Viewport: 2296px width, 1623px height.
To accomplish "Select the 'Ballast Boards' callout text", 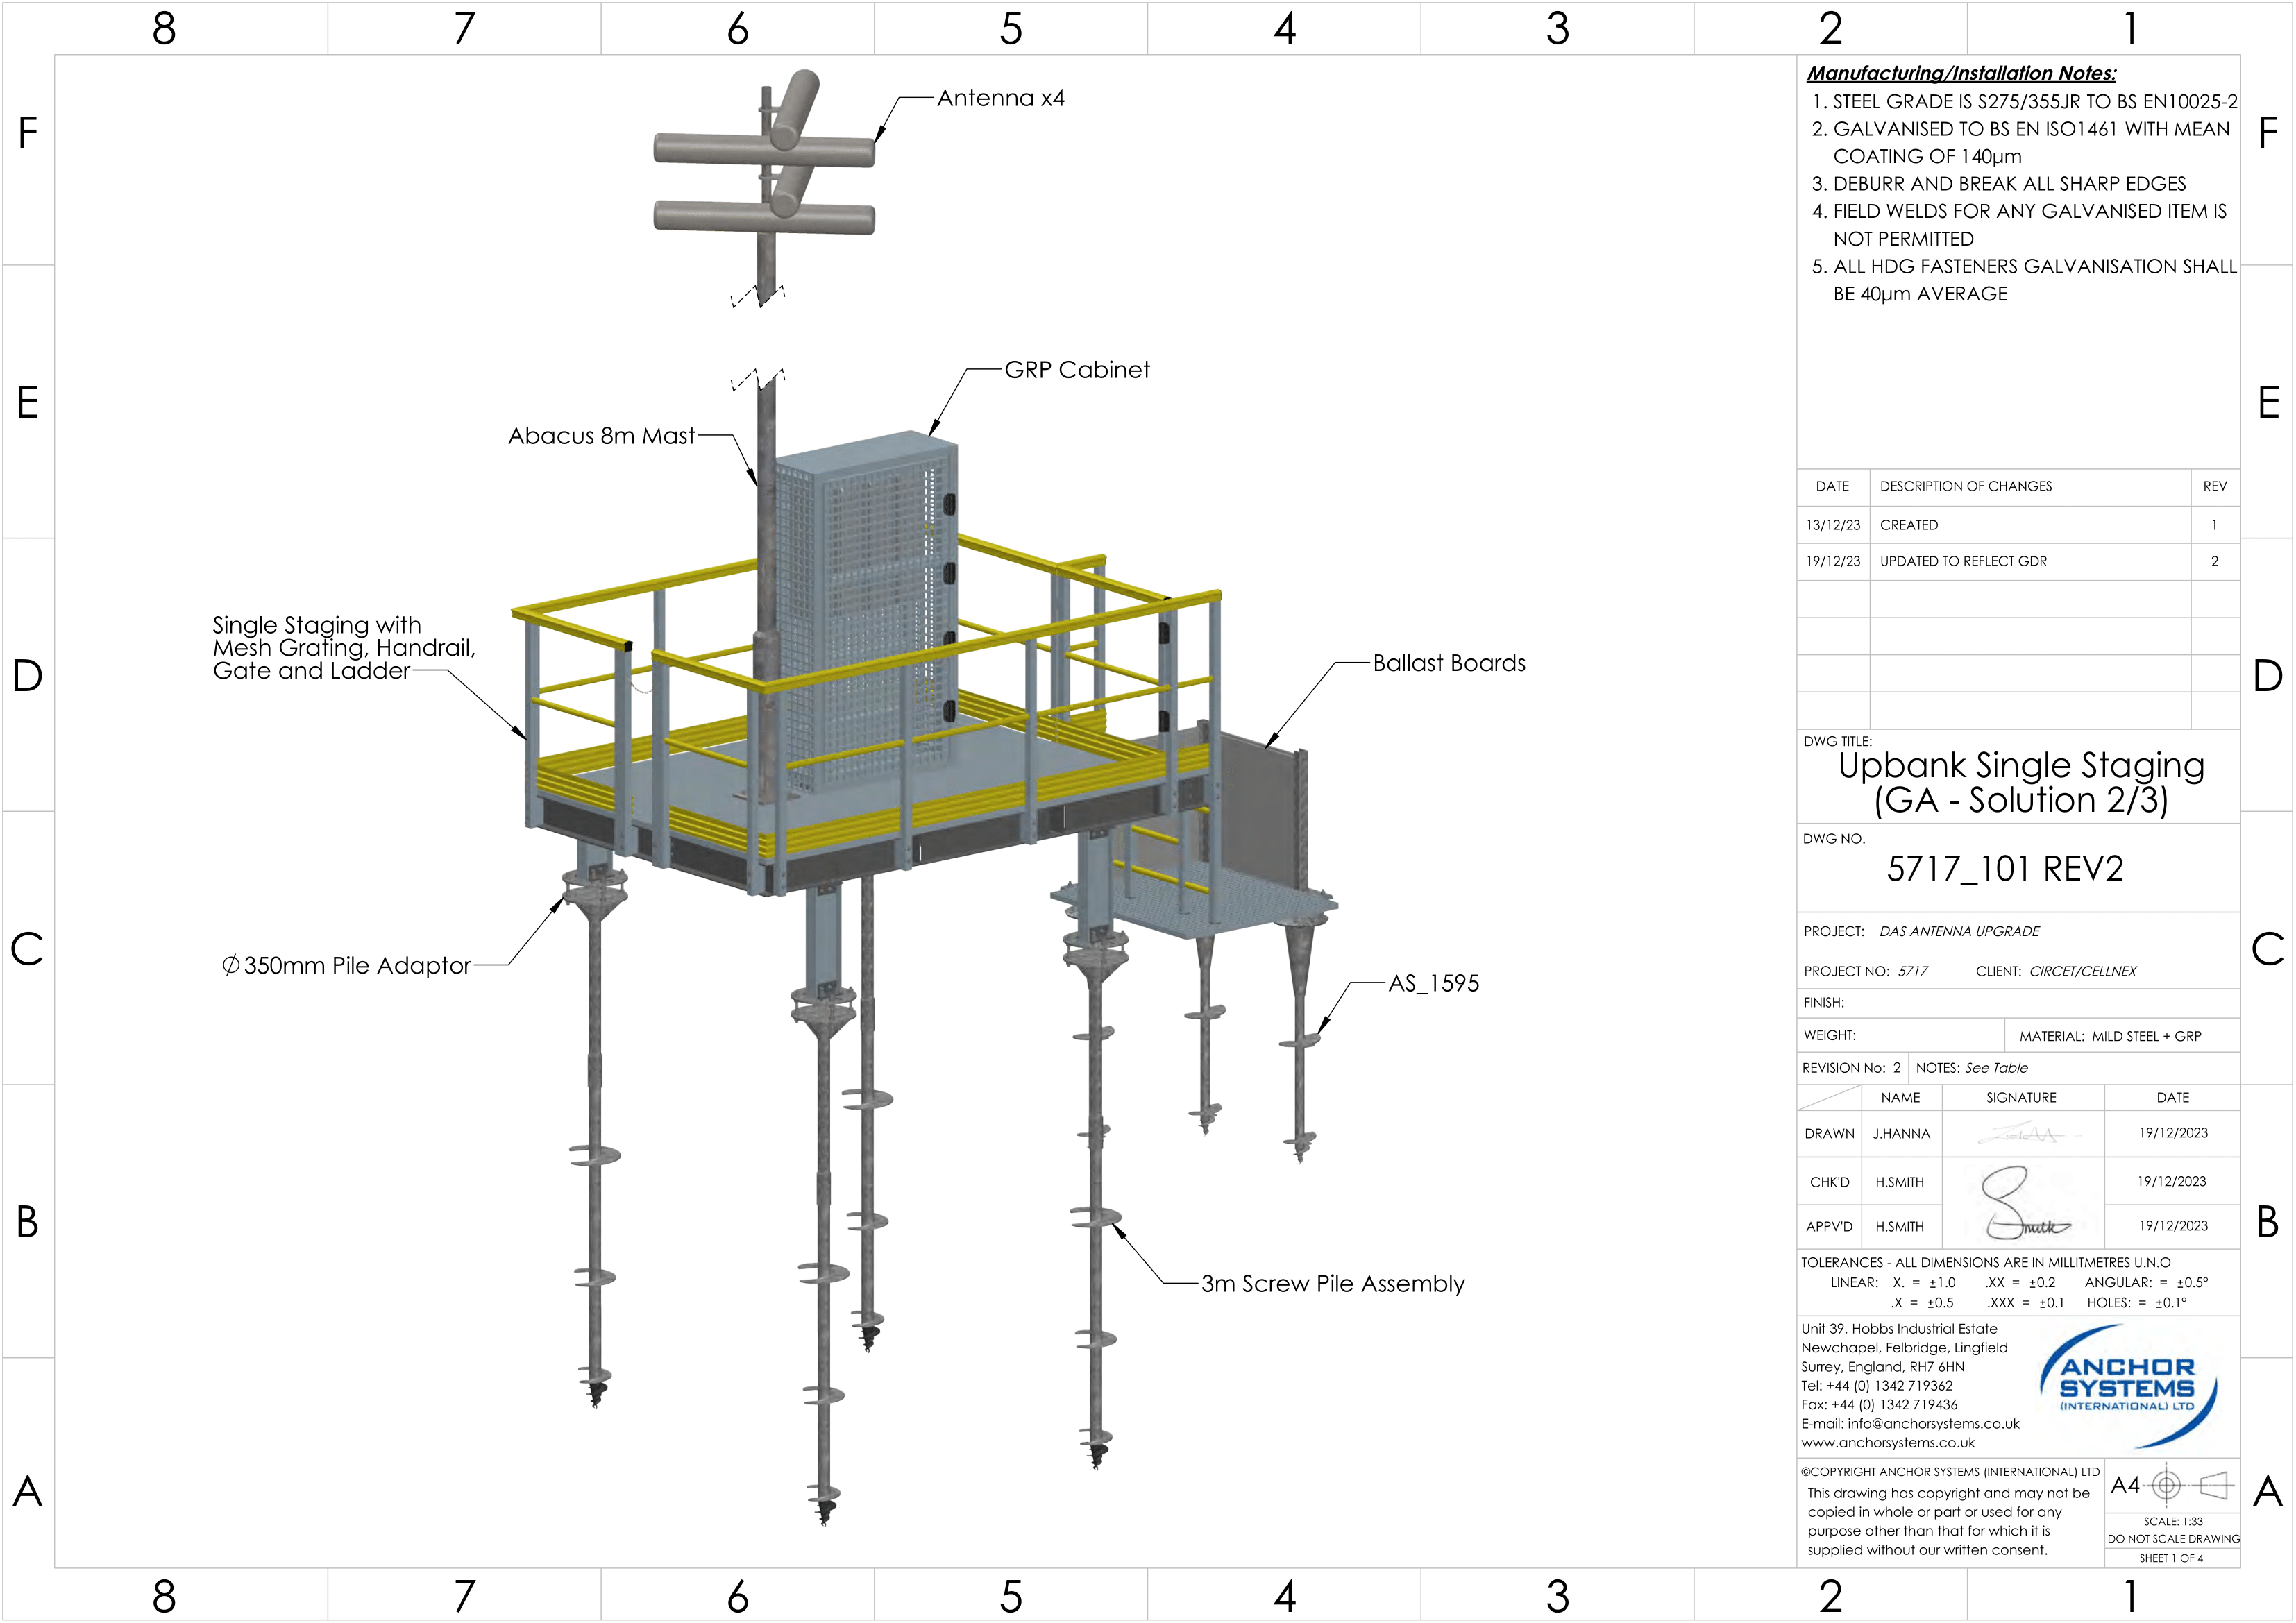I will [x=1449, y=663].
